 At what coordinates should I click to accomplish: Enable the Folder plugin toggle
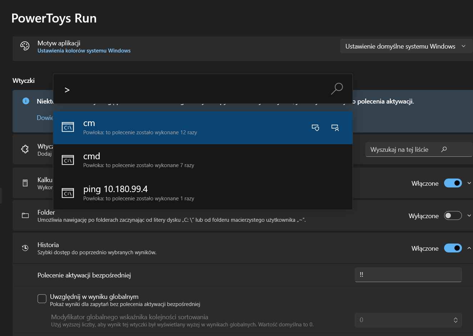click(x=453, y=215)
